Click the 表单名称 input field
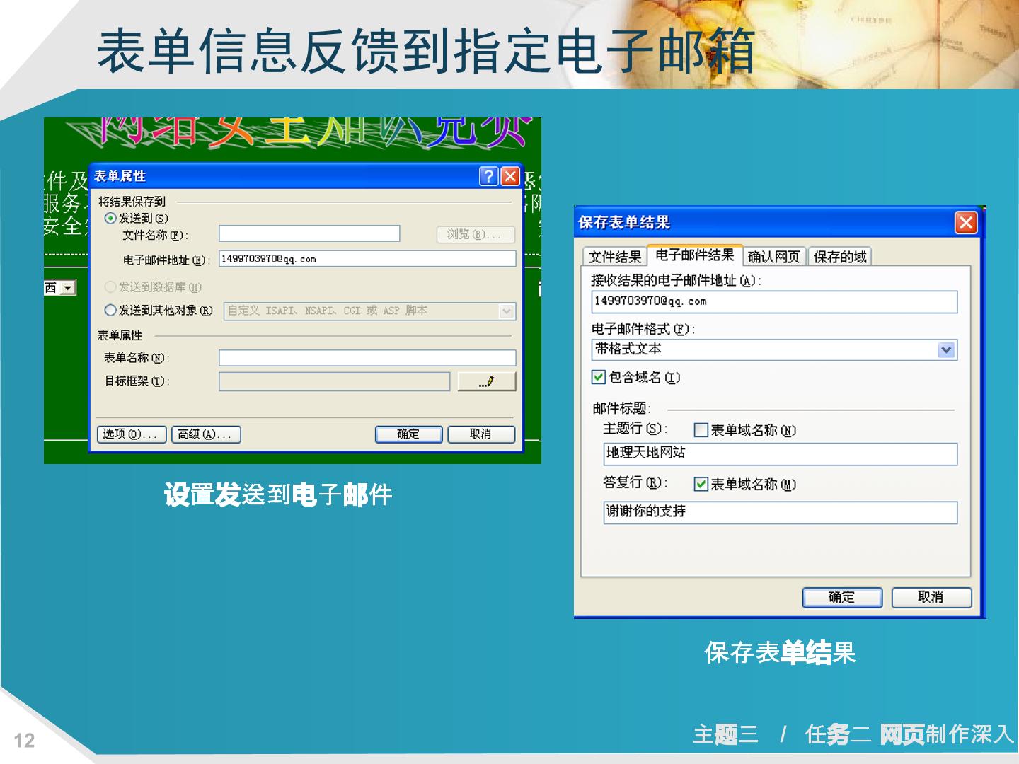 [367, 358]
